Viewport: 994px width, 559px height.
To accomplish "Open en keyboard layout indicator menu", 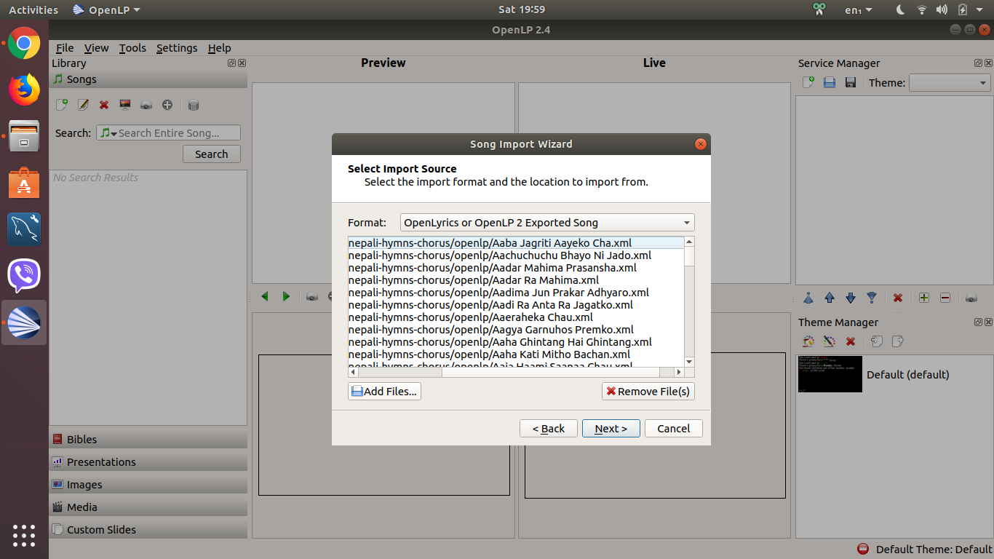I will tap(858, 9).
